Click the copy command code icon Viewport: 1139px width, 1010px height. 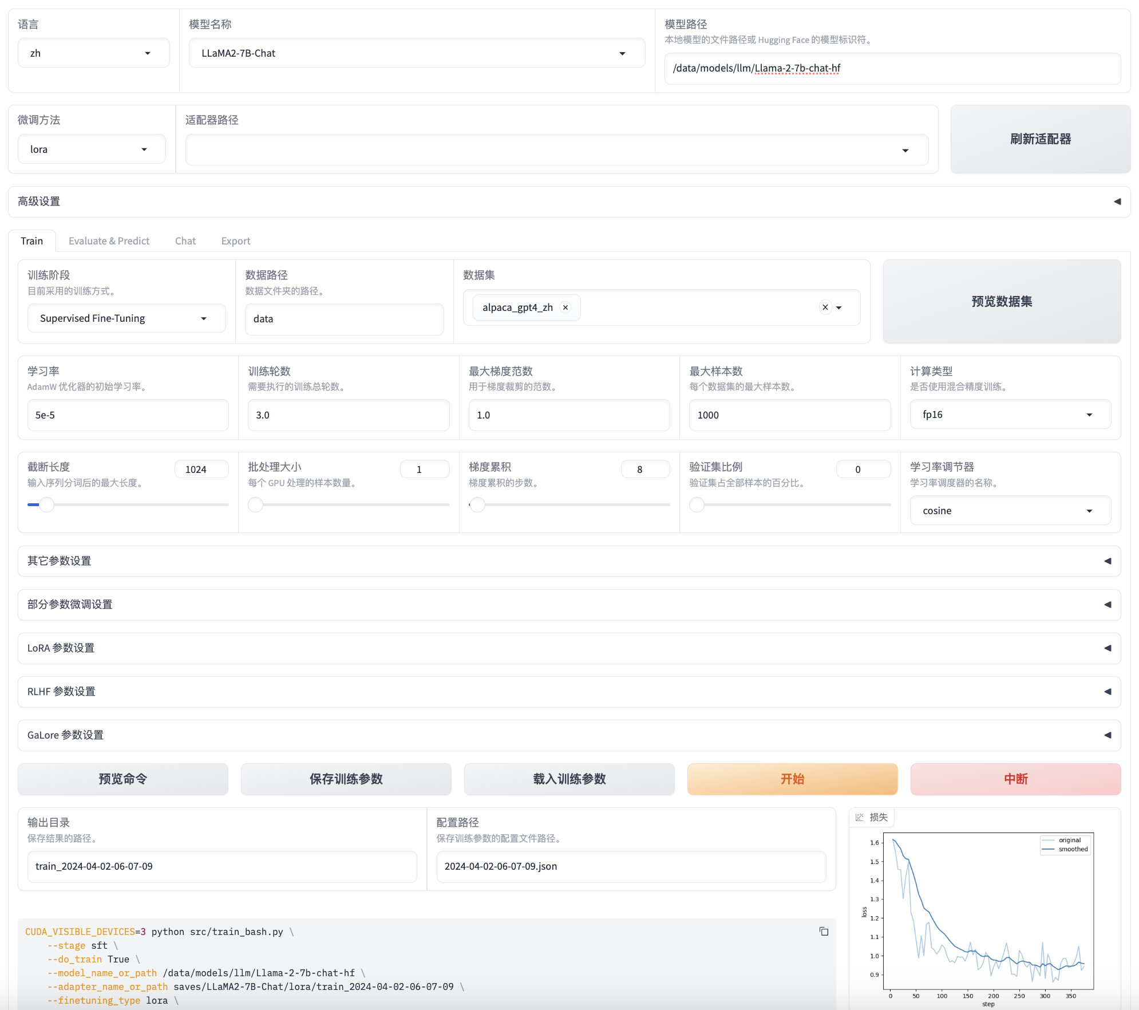click(x=824, y=932)
